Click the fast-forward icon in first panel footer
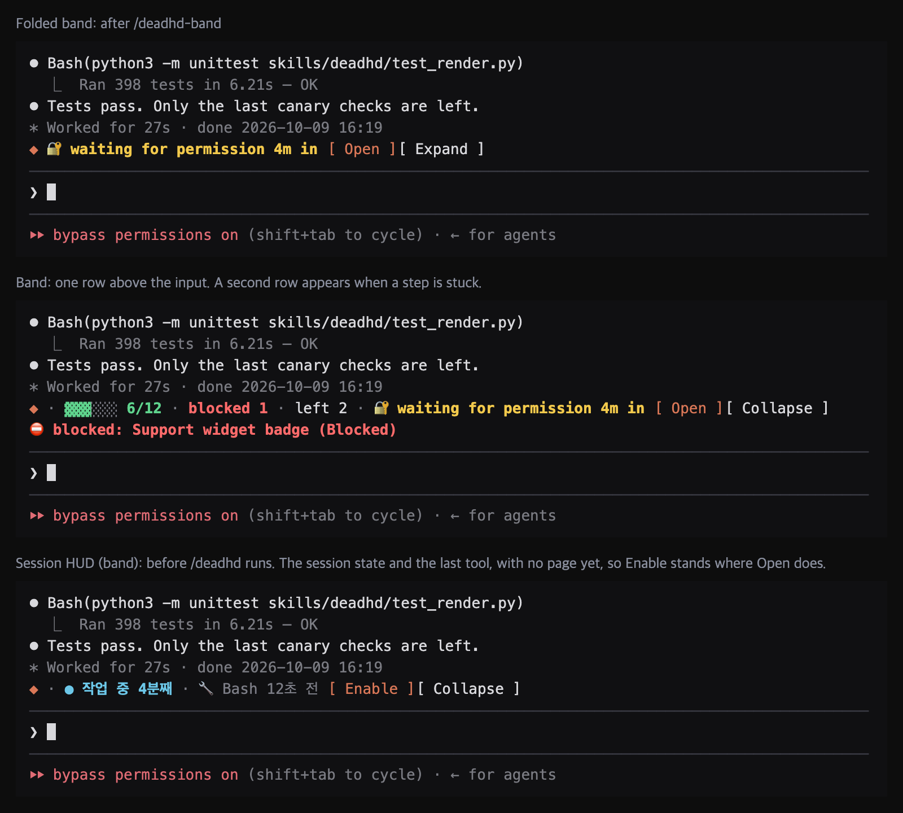 (x=37, y=235)
